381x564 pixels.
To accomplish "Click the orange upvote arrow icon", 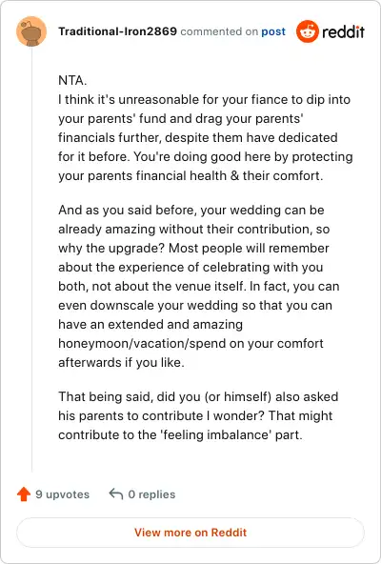I will [x=24, y=494].
